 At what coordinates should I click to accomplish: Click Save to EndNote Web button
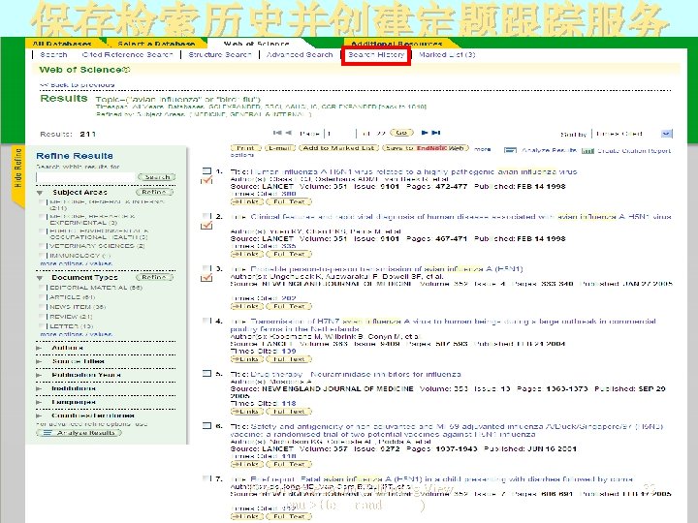click(x=426, y=148)
